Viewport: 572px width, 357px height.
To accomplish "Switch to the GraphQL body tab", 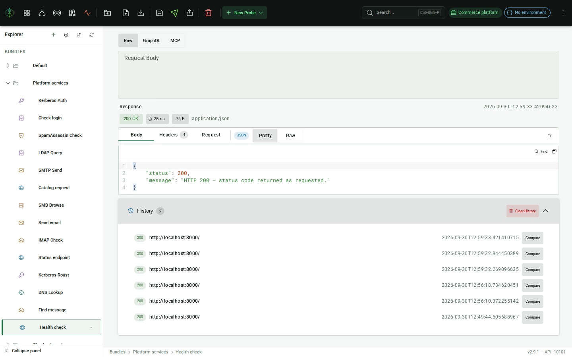I will 152,40.
